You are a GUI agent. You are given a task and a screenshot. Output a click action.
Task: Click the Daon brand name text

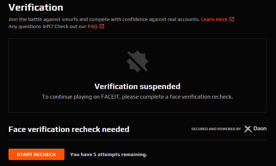pyautogui.click(x=260, y=129)
